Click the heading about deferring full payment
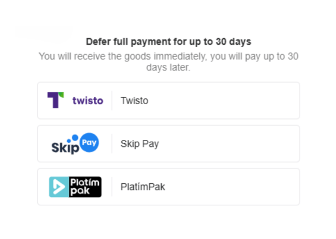The width and height of the screenshot is (336, 239). pyautogui.click(x=169, y=42)
